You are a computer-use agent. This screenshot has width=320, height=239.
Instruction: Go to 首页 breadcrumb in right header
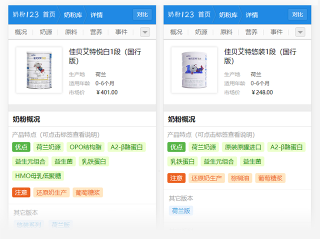pyautogui.click(x=204, y=14)
